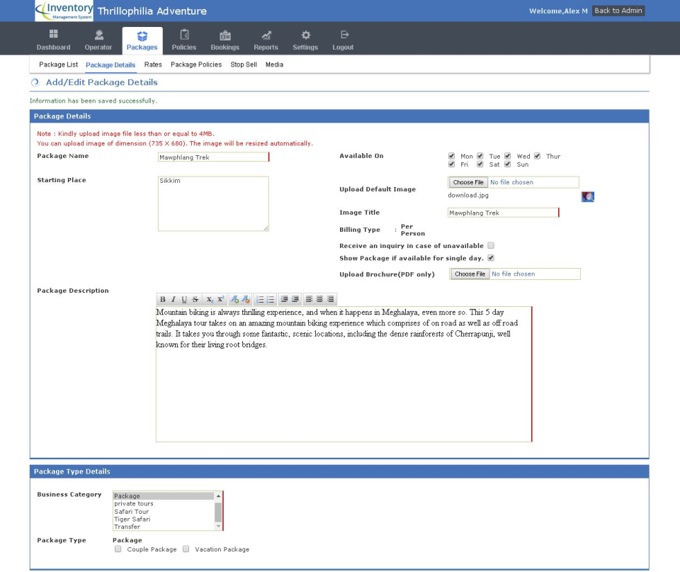Center align the package description text

tap(319, 298)
